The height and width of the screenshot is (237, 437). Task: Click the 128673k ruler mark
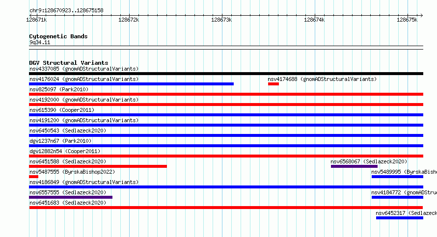coord(221,20)
